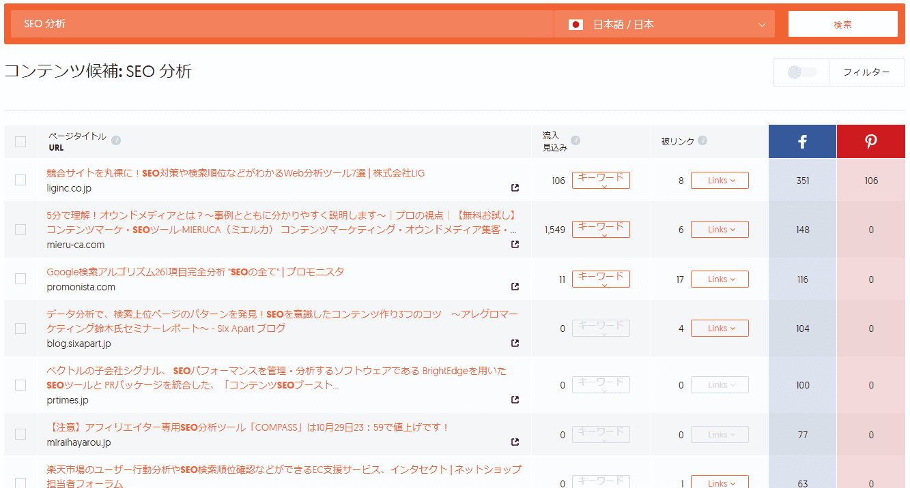The height and width of the screenshot is (488, 910).
Task: Click Facebook count 148 cell
Action: [802, 230]
